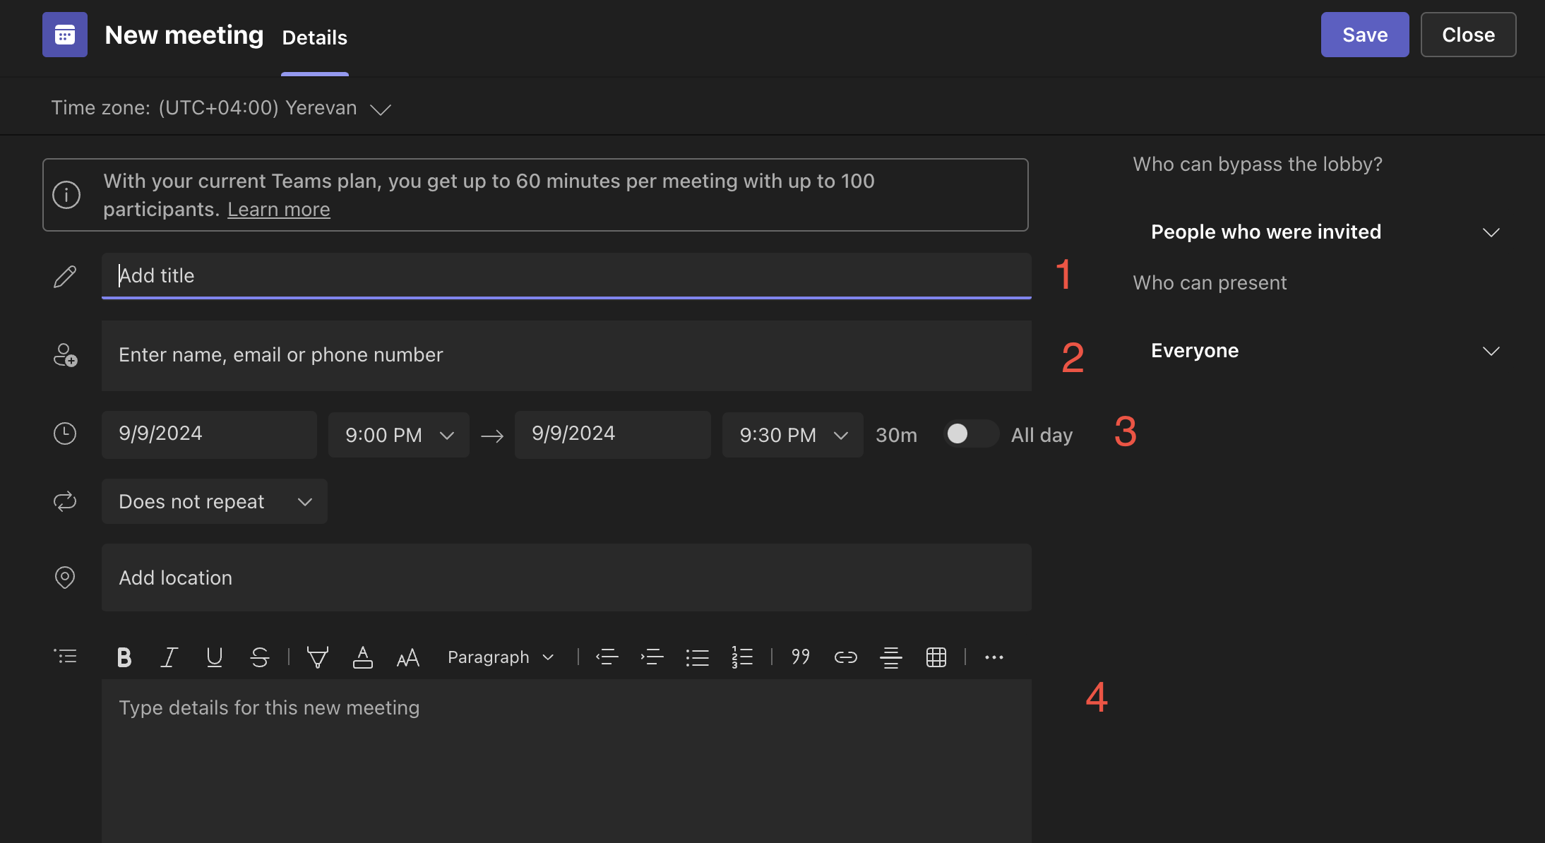Image resolution: width=1545 pixels, height=843 pixels.
Task: Open the text highlight color tool
Action: click(x=317, y=657)
